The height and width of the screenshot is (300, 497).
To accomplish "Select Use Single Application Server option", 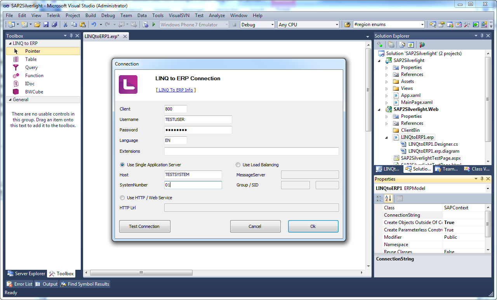I will click(151, 165).
